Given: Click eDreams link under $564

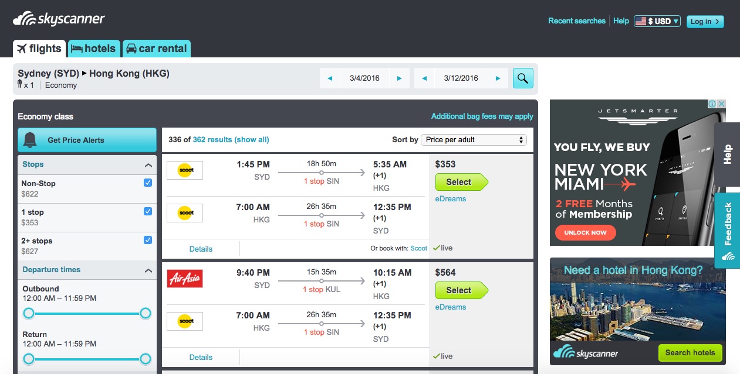Looking at the screenshot, I should [x=451, y=307].
